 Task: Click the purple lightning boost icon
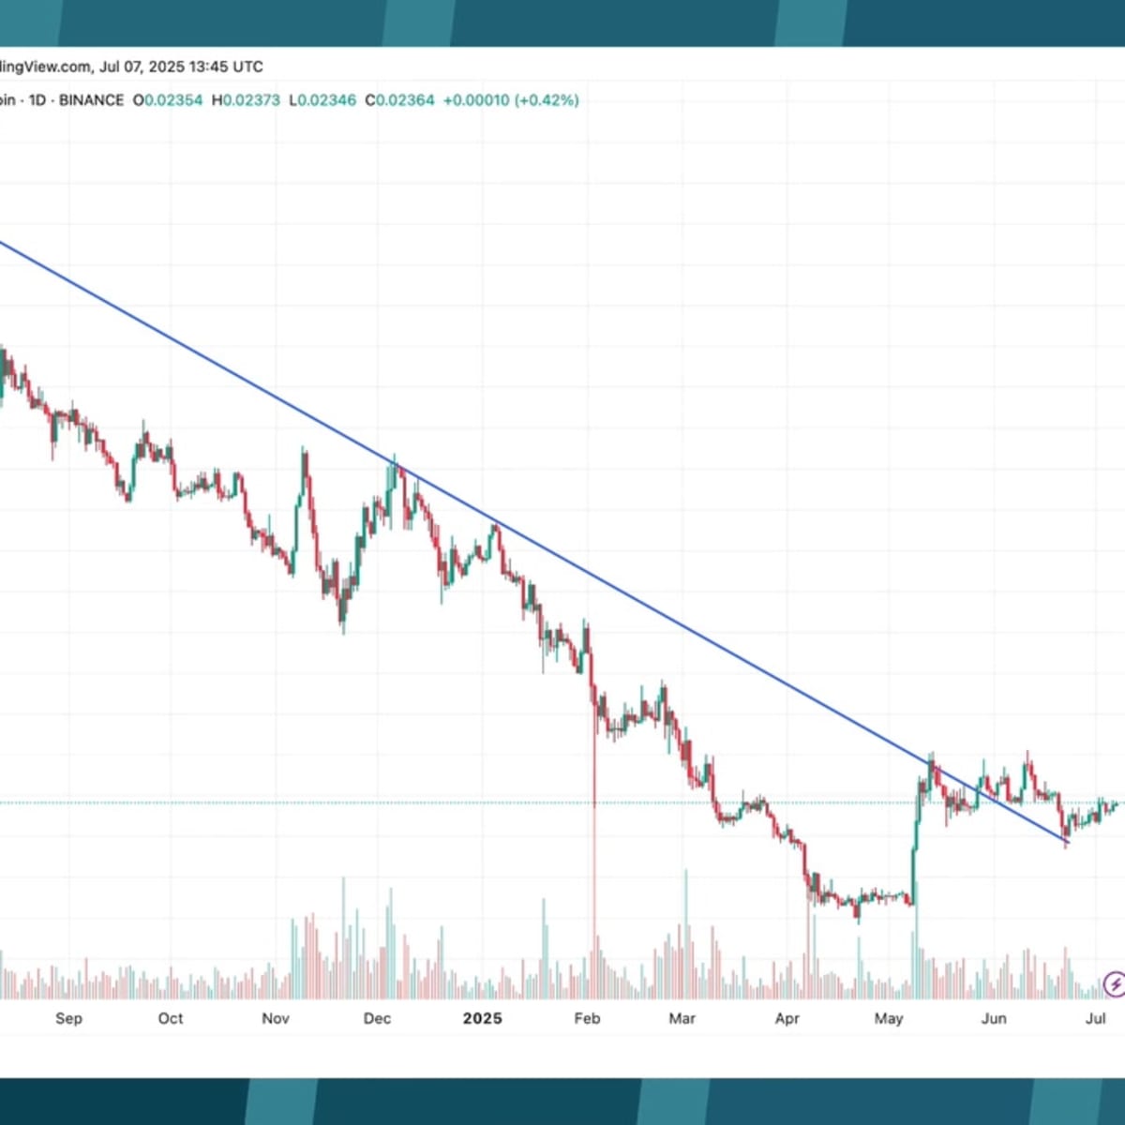pos(1116,984)
